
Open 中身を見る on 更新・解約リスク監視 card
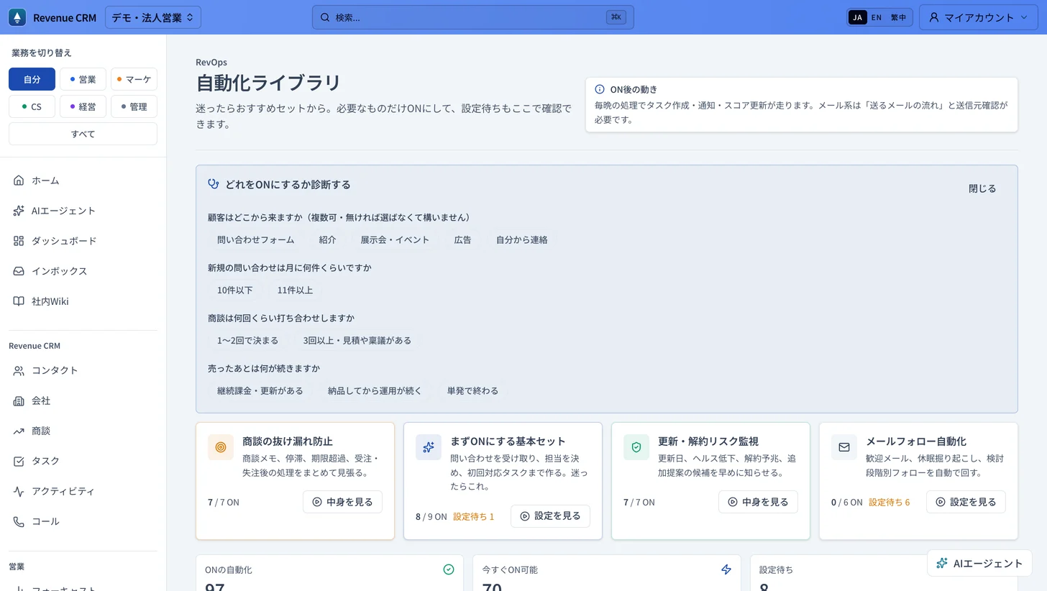[758, 502]
